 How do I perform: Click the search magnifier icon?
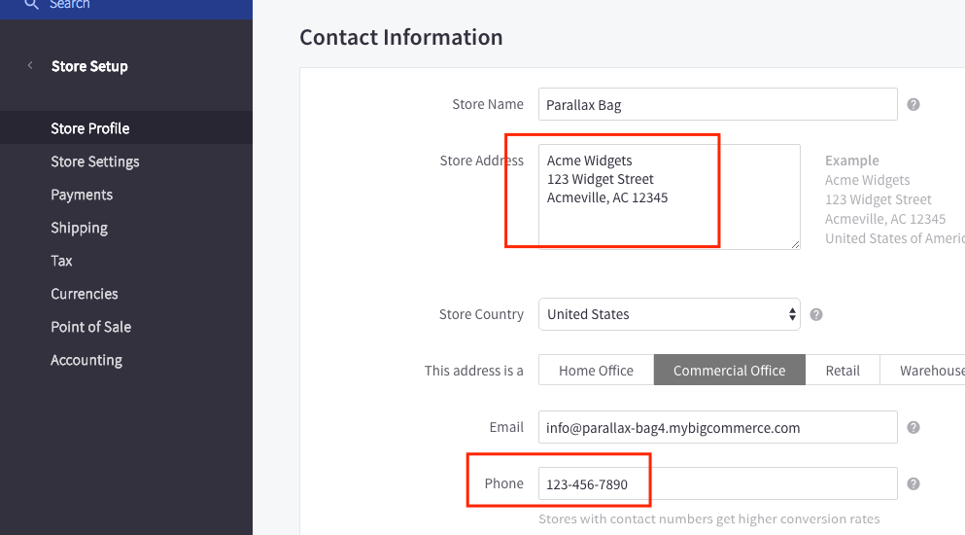click(x=31, y=5)
